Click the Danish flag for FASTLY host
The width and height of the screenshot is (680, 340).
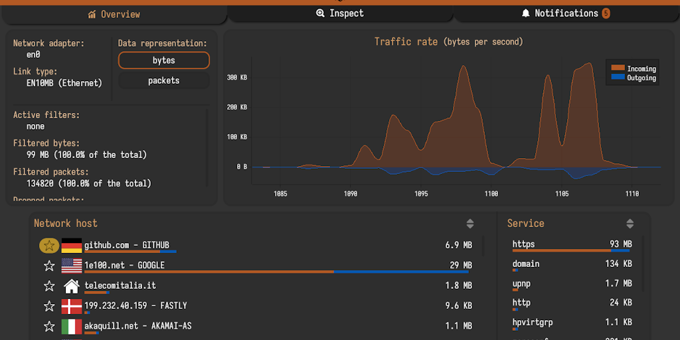point(72,306)
